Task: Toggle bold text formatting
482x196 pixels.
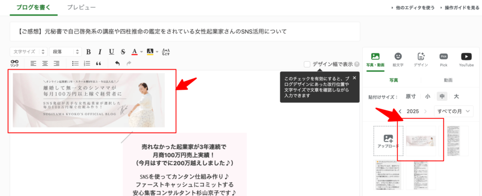Action: pos(88,52)
